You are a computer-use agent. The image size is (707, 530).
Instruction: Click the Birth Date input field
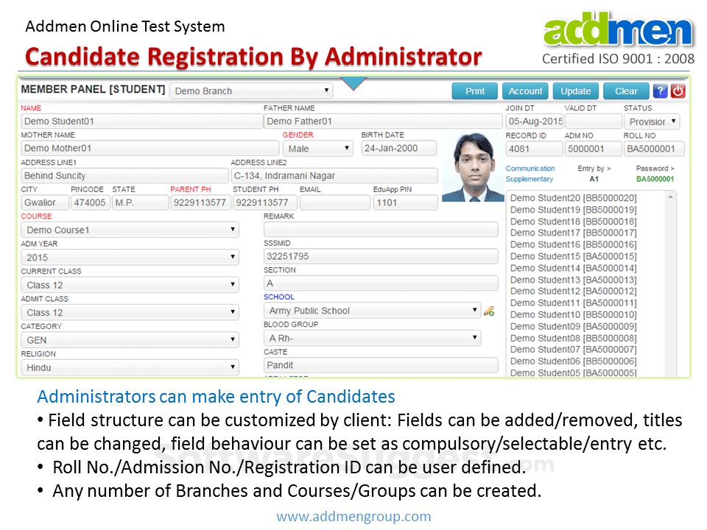click(x=398, y=148)
